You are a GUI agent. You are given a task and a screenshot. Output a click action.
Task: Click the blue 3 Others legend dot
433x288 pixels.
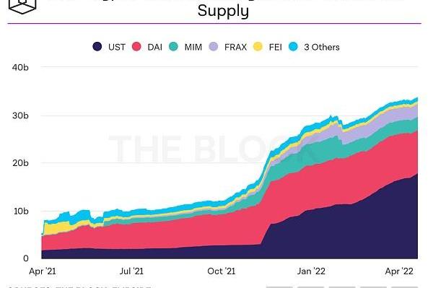tap(293, 46)
